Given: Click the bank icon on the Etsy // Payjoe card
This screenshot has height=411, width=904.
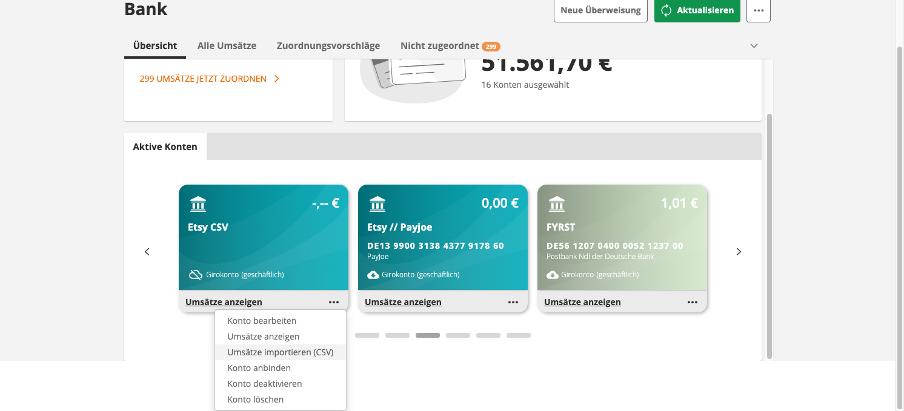Looking at the screenshot, I should pos(377,204).
